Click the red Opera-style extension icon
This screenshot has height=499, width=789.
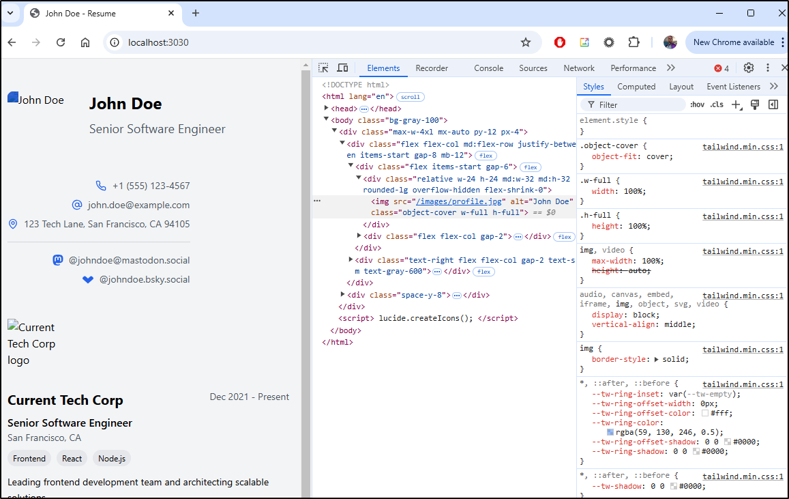coord(560,42)
